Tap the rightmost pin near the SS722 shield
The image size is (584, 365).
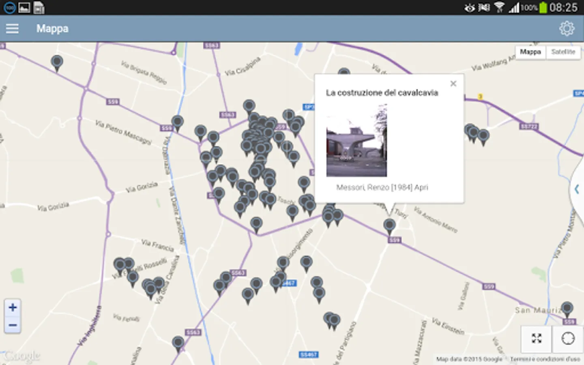[x=483, y=136]
